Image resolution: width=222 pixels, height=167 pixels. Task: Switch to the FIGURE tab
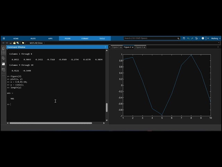point(68,39)
